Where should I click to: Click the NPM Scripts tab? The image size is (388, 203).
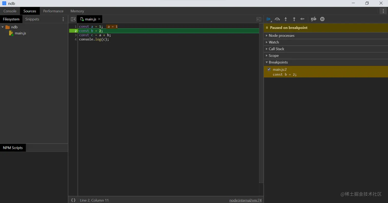click(x=13, y=148)
